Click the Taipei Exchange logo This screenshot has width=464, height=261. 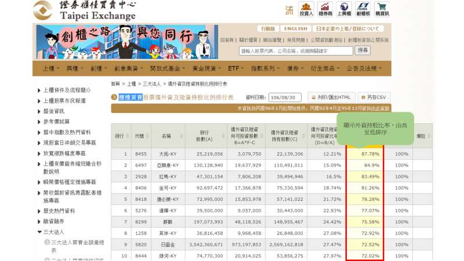(85, 10)
